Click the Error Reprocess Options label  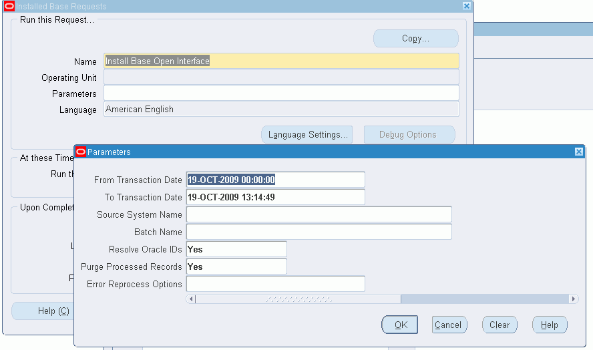click(x=134, y=284)
